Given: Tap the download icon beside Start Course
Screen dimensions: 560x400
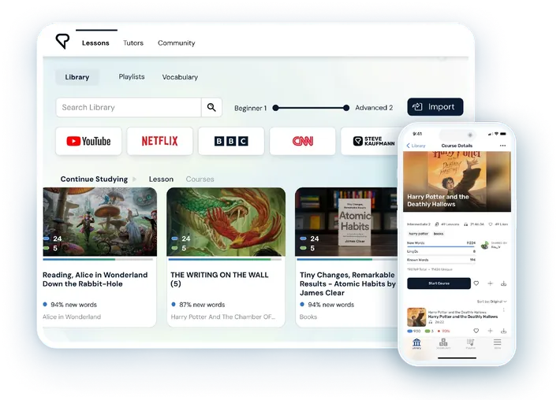Looking at the screenshot, I should point(503,283).
